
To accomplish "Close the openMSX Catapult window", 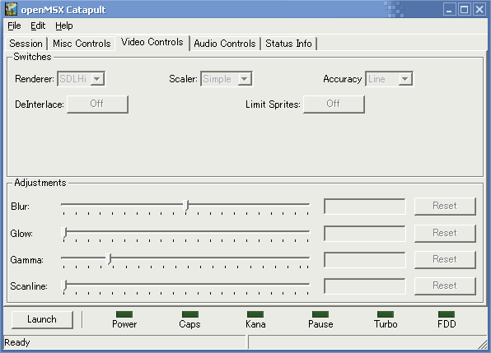I will point(479,9).
